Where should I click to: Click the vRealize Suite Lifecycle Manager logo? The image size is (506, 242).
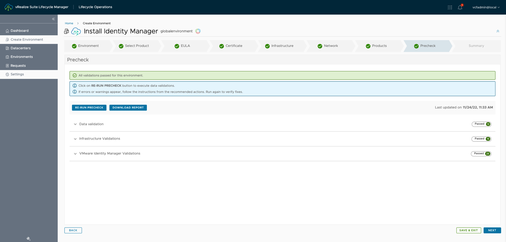(8, 7)
